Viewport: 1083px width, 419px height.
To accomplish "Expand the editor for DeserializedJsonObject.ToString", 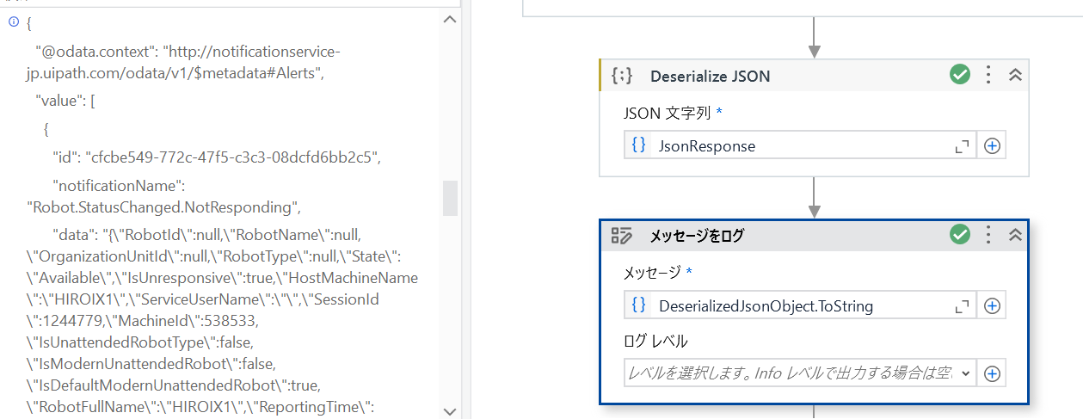I will [x=962, y=306].
